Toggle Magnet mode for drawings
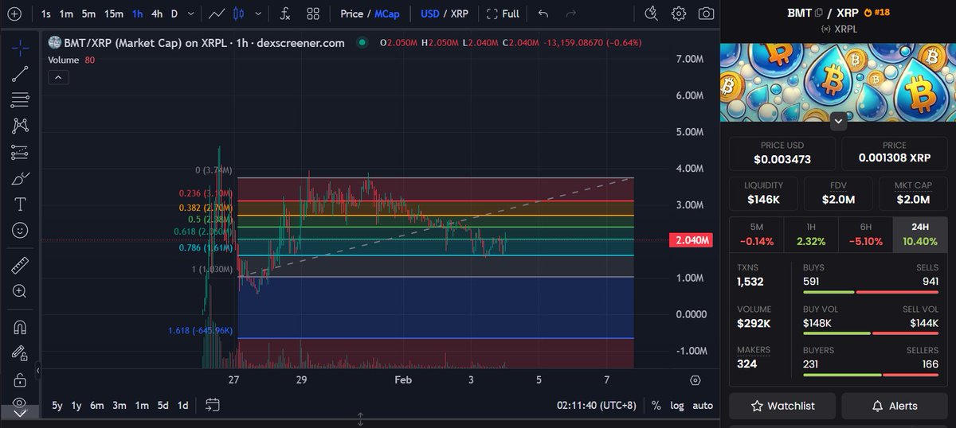The image size is (956, 428). (x=21, y=326)
